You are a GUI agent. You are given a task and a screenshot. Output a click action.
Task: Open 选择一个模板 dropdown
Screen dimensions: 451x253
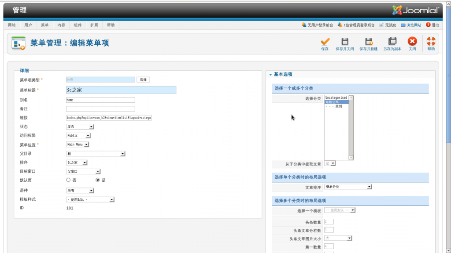point(340,210)
